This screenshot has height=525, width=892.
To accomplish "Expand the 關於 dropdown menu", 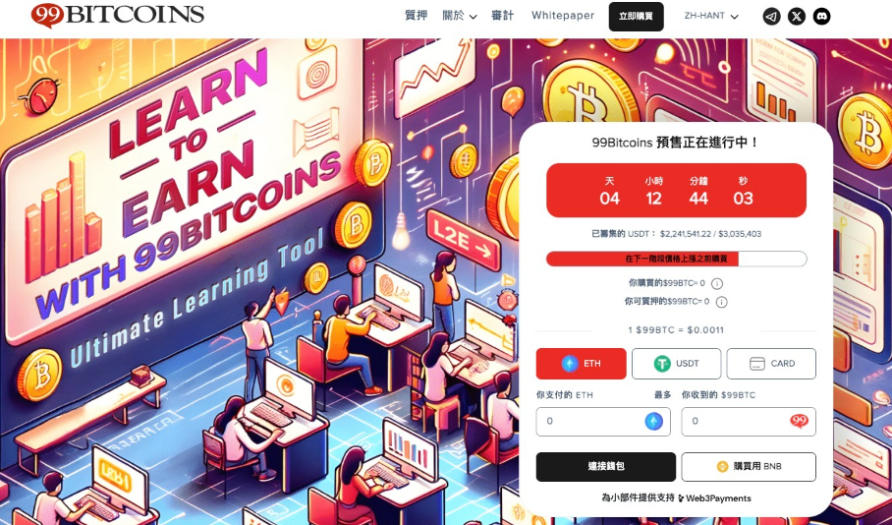I will [460, 16].
